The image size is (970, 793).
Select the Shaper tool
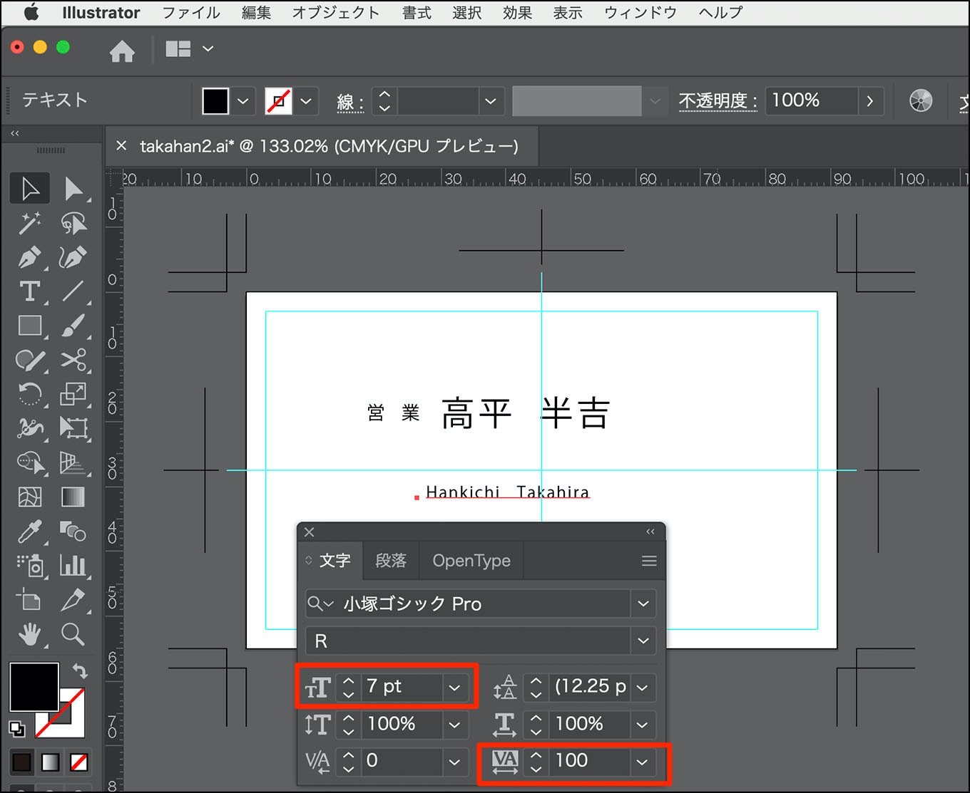30,360
